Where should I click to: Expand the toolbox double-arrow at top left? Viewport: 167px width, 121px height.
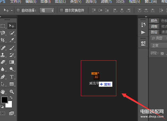tap(1, 17)
